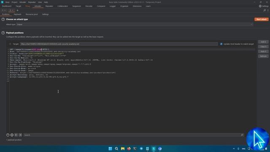Click the help icon beside Choose an attack type
The height and width of the screenshot is (152, 270).
click(x=3, y=19)
